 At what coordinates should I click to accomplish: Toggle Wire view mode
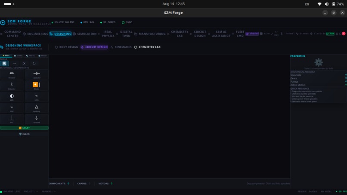click(265, 34)
